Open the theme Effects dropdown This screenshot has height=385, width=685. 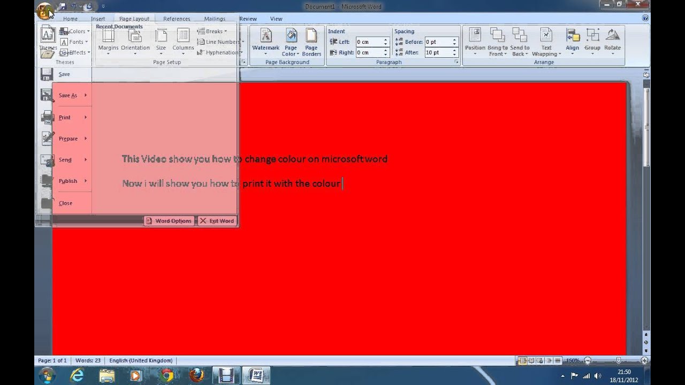75,52
